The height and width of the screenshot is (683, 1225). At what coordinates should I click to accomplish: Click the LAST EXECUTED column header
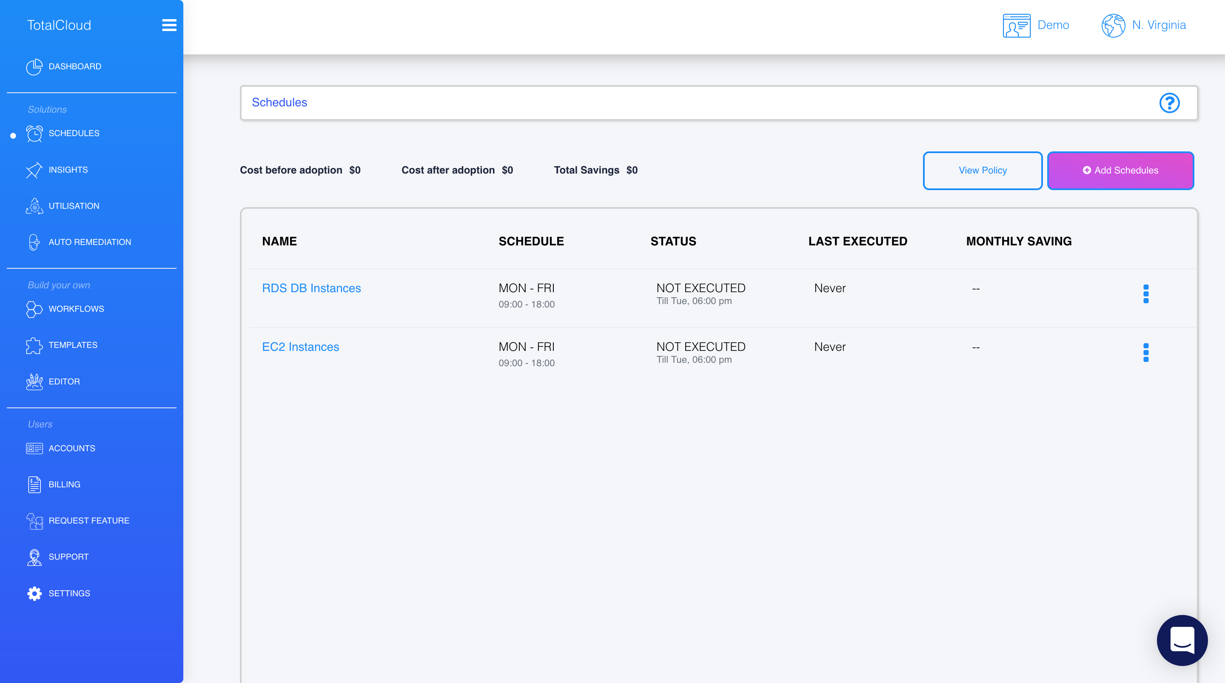tap(857, 241)
